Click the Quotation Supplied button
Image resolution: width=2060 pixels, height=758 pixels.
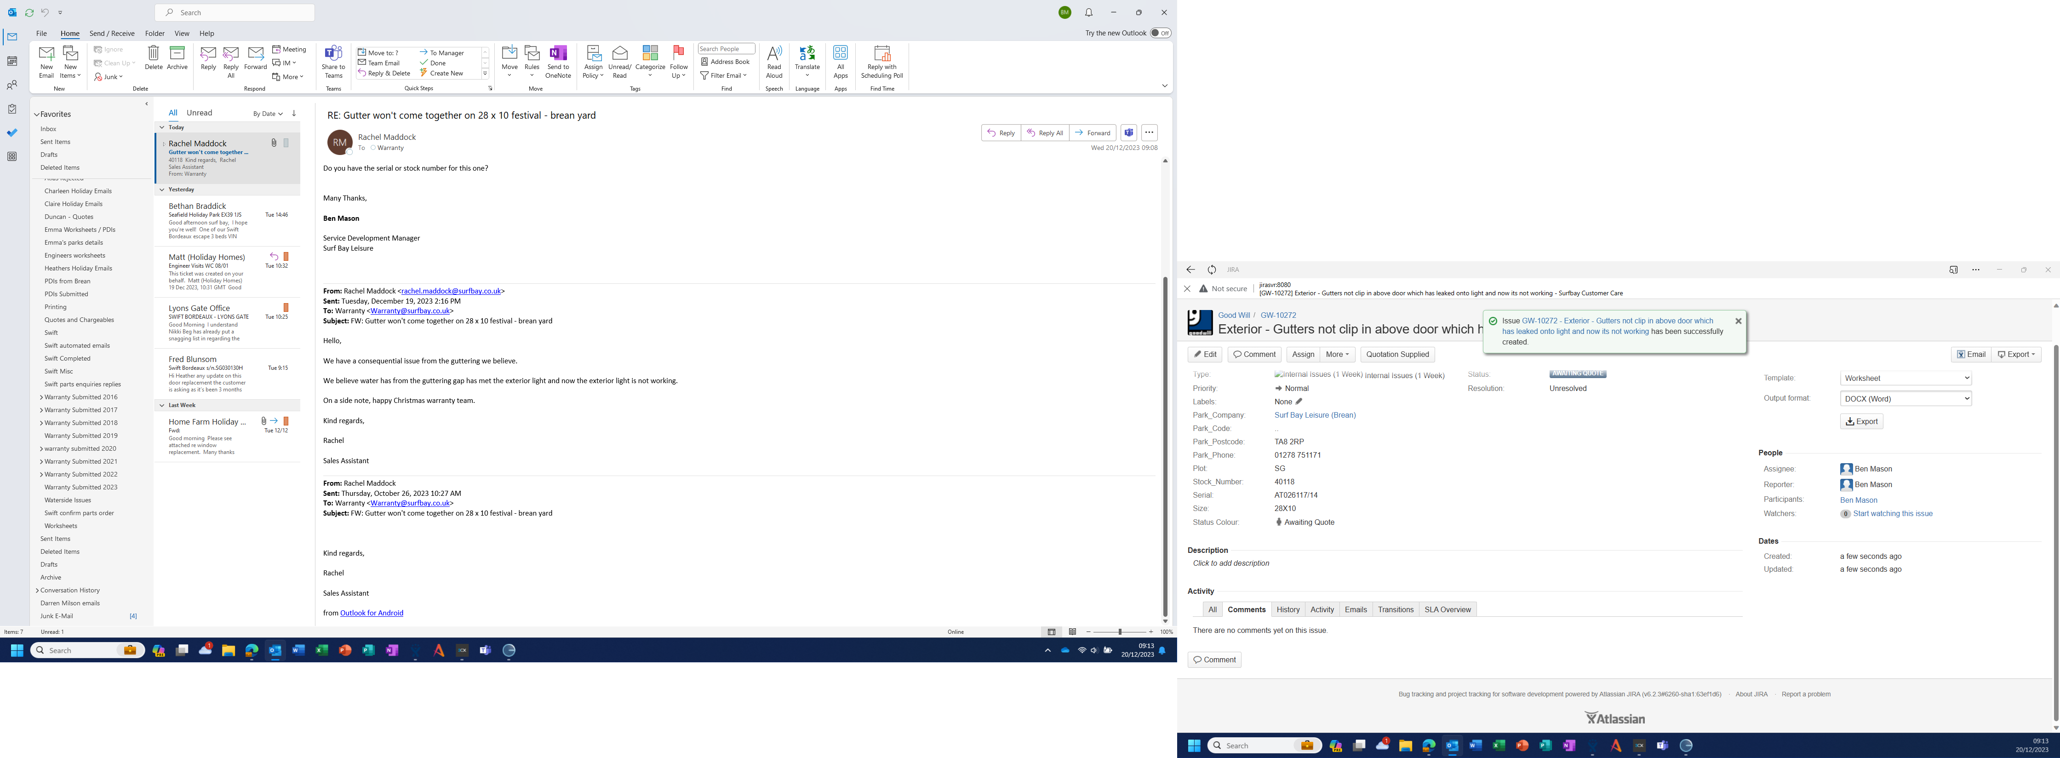click(x=1397, y=354)
